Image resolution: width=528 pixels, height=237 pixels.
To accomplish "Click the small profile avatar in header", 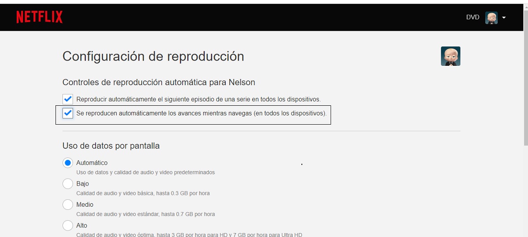I will [491, 18].
